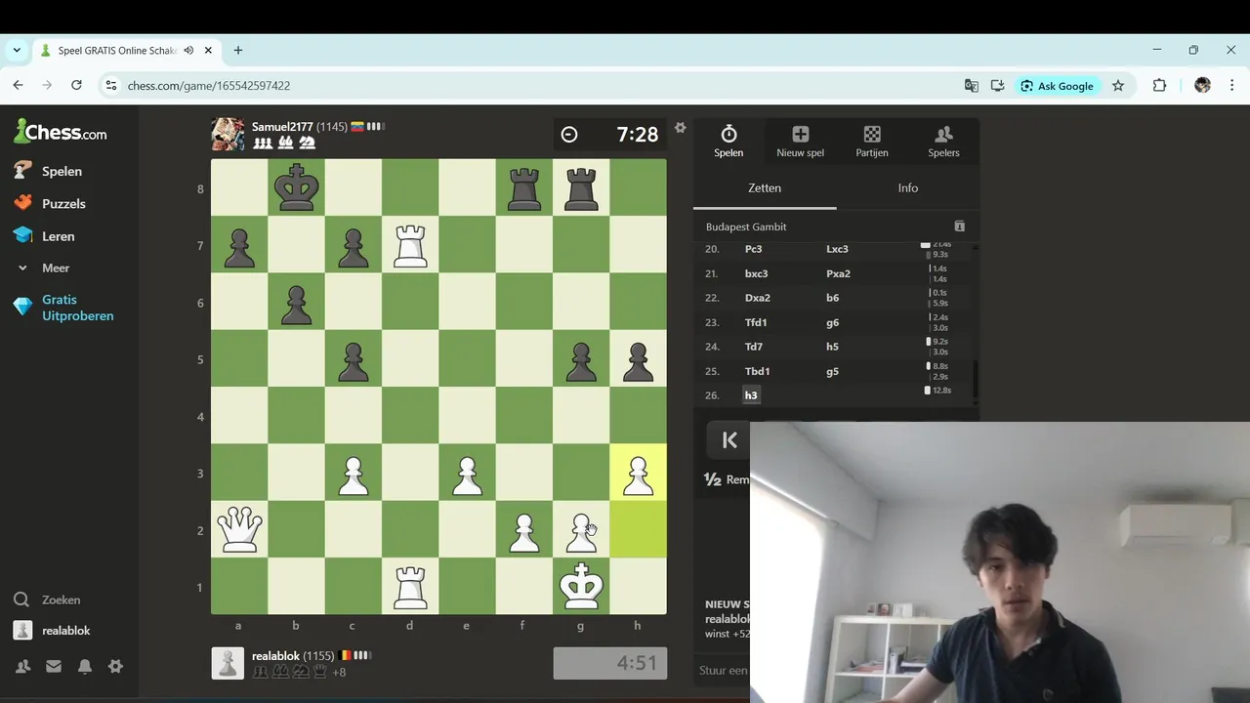Click the white king on g1
Viewport: 1250px width, 703px height.
(581, 586)
